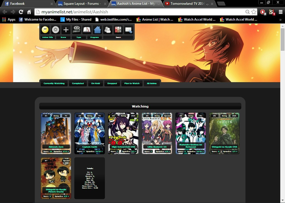Go to the blue house home icon

[97, 30]
